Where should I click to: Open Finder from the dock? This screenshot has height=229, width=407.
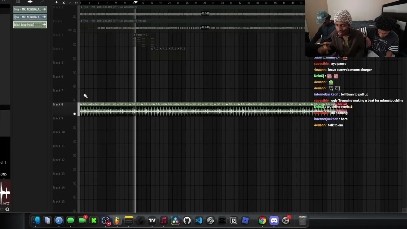click(x=36, y=220)
